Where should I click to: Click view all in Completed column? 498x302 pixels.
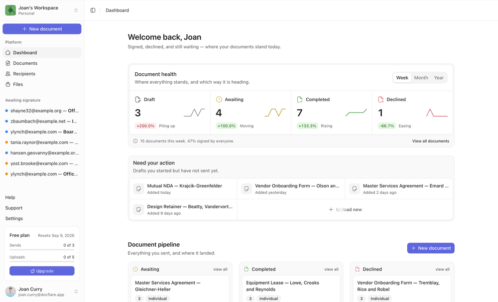point(331,269)
